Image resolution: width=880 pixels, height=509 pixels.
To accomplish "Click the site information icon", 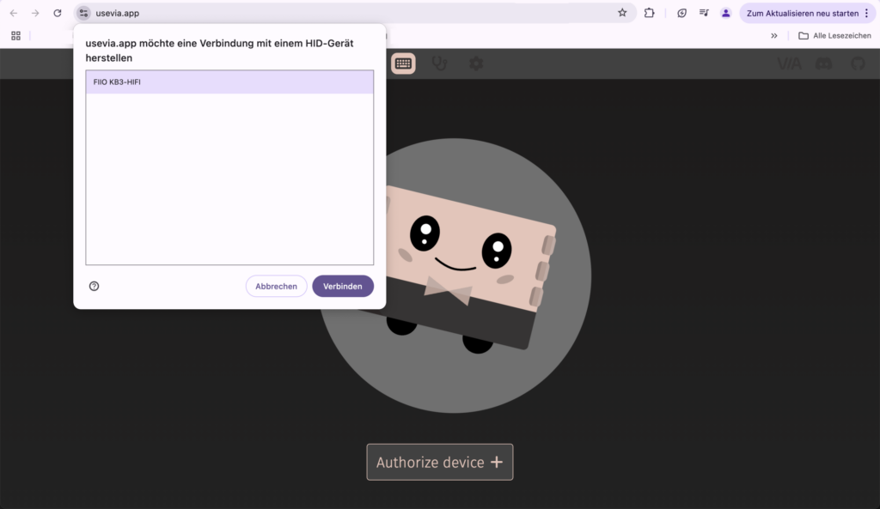I will [x=83, y=13].
